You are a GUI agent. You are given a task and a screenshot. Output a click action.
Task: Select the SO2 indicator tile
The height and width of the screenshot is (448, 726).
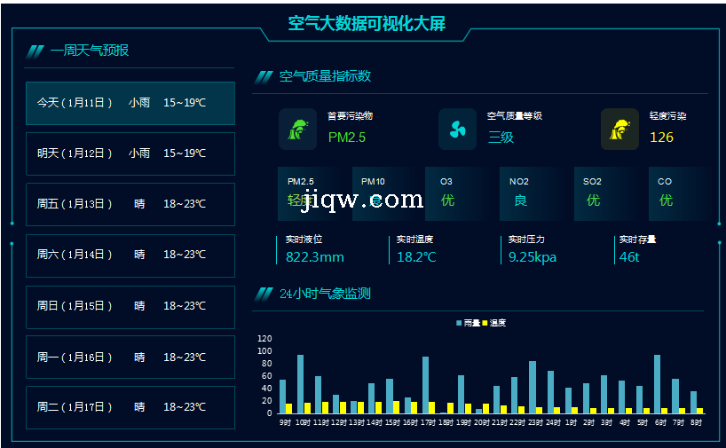608,193
